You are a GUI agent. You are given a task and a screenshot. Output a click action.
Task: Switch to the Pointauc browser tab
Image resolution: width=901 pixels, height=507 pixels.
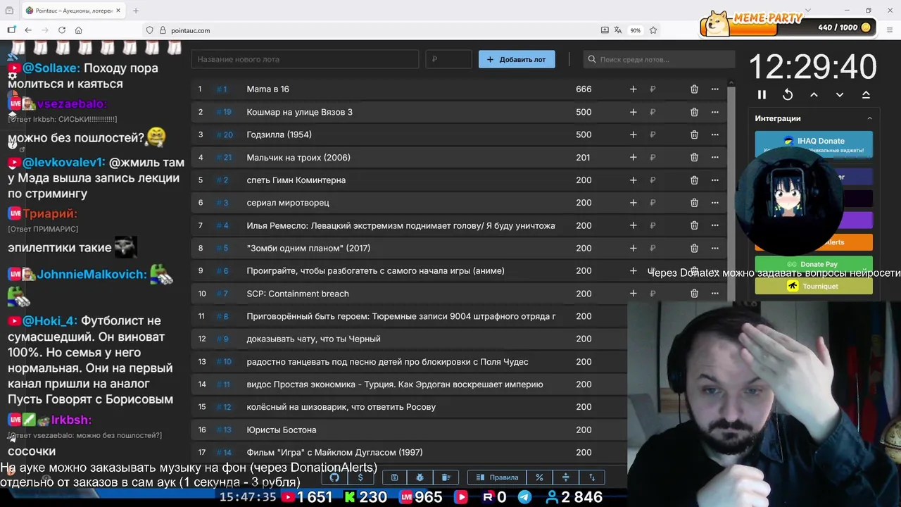(x=73, y=11)
